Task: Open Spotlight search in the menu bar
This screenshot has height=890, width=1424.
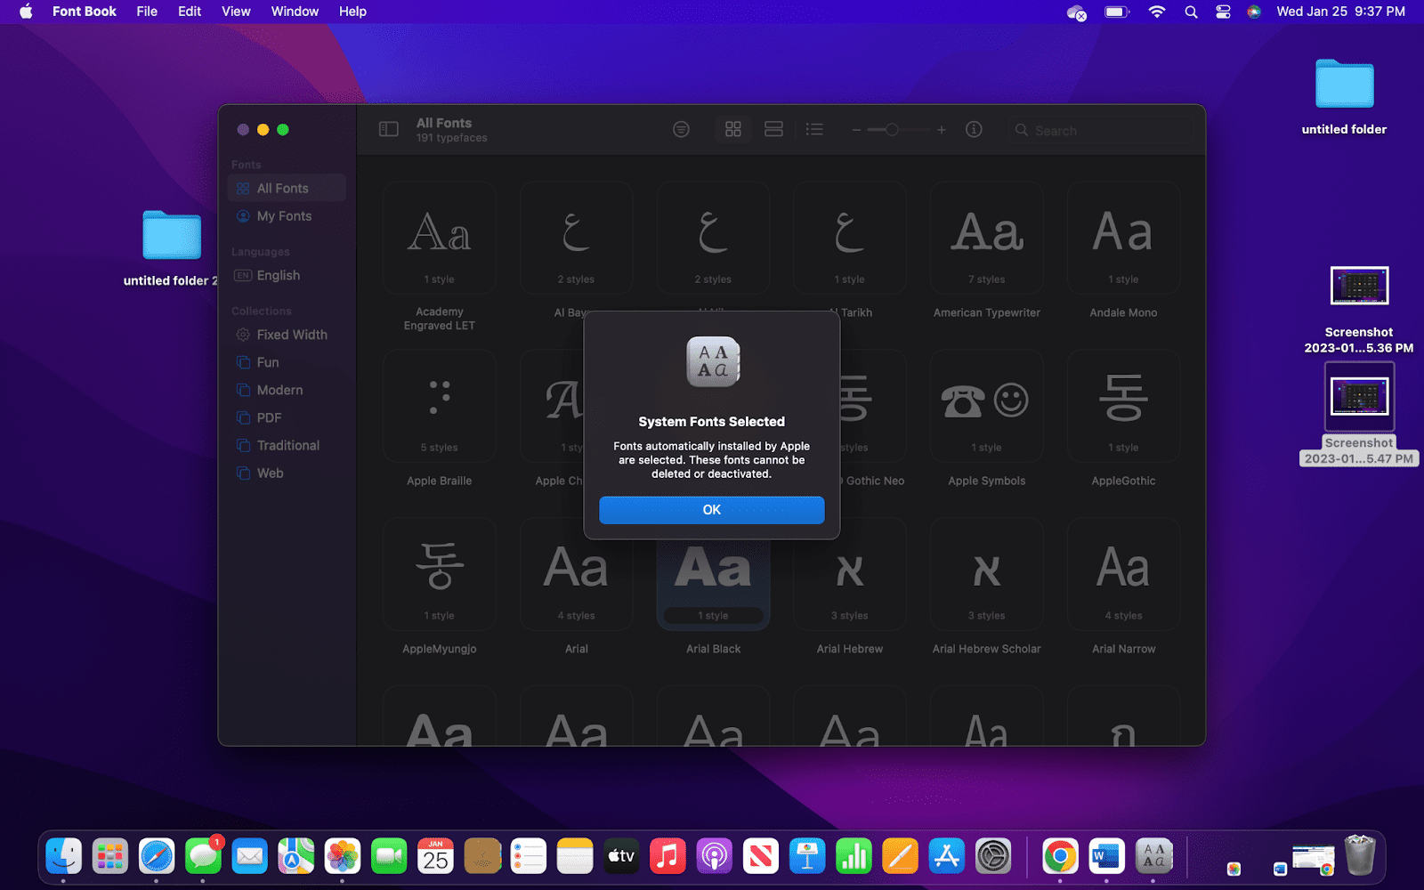Action: pos(1191,12)
